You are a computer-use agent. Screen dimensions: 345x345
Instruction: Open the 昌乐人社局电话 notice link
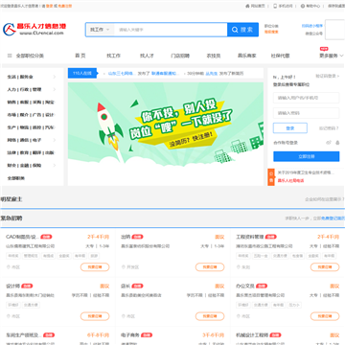(290, 181)
